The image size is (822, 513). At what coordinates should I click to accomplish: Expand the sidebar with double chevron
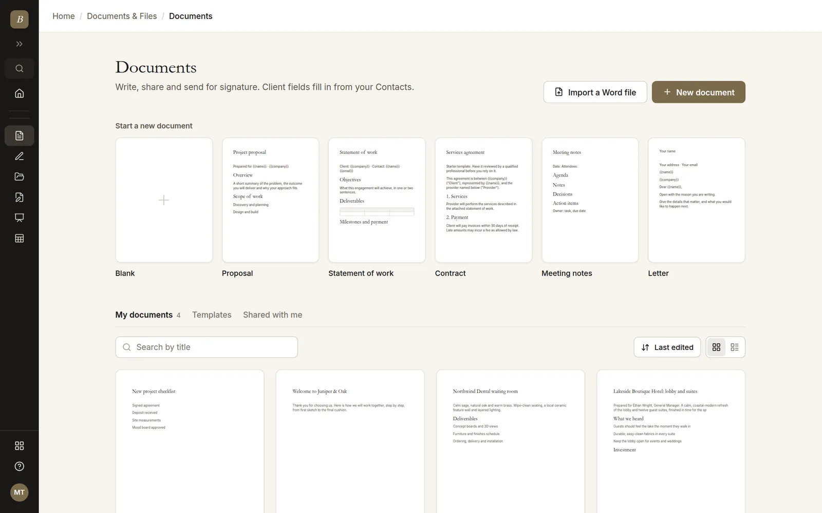pyautogui.click(x=20, y=44)
